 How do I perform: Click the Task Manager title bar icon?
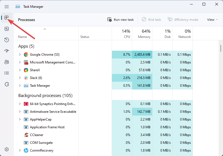(x=18, y=7)
